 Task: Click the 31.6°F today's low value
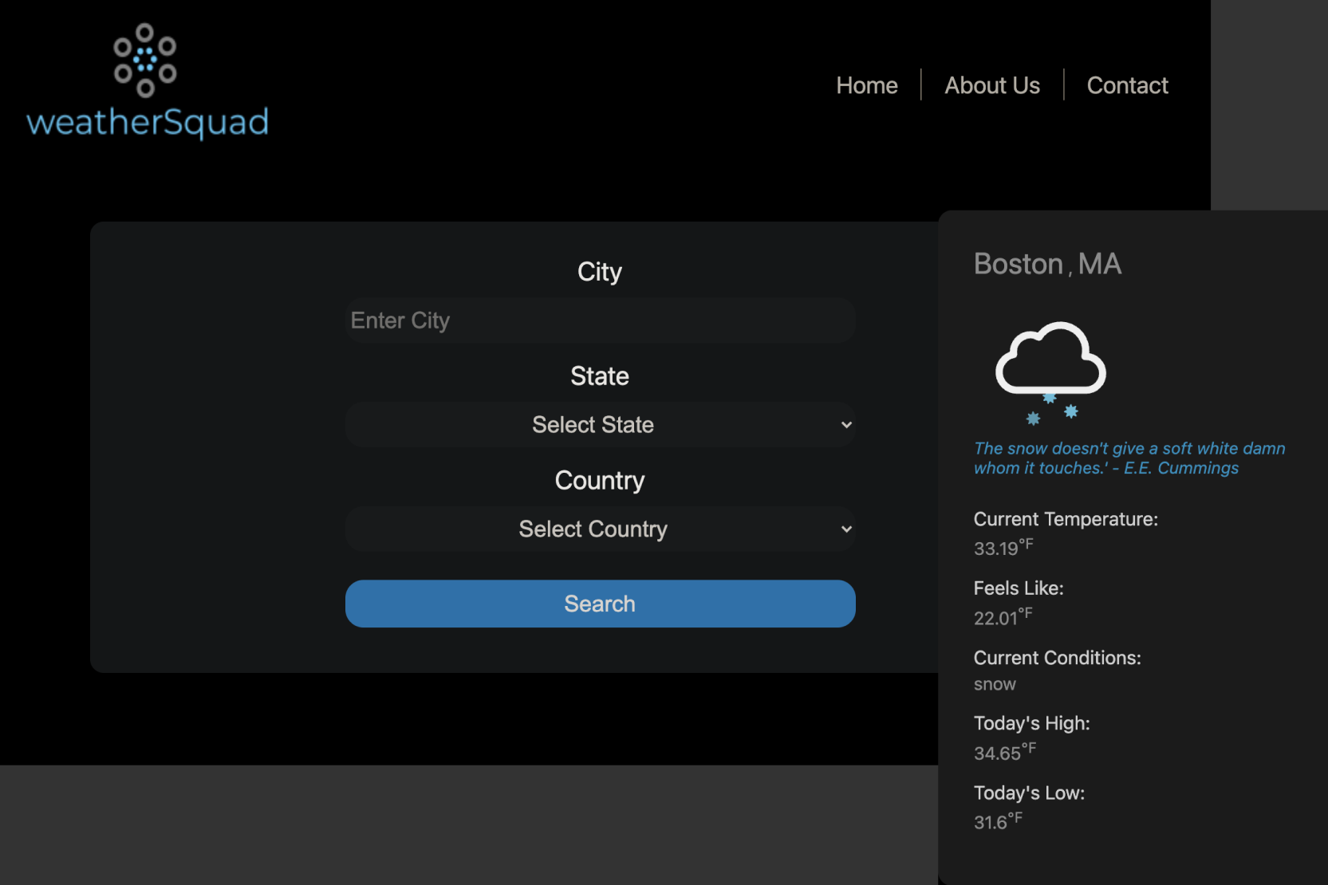pos(997,821)
